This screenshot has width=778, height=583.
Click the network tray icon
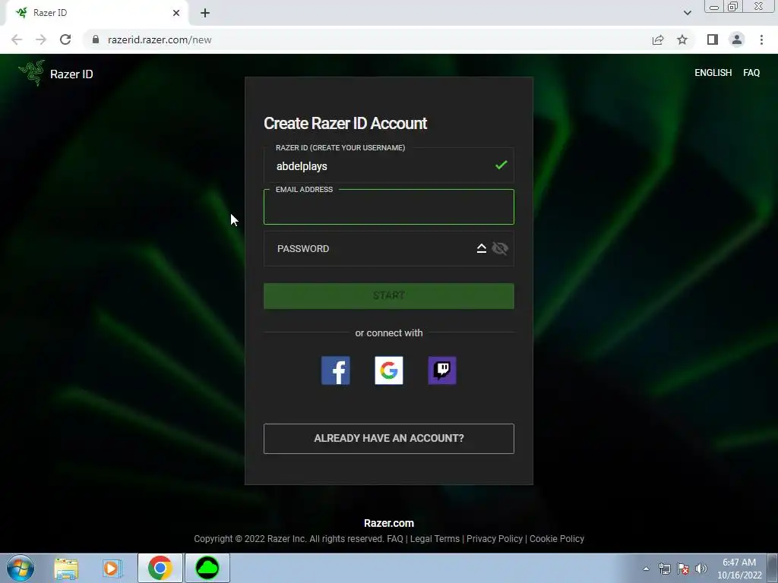coord(664,569)
